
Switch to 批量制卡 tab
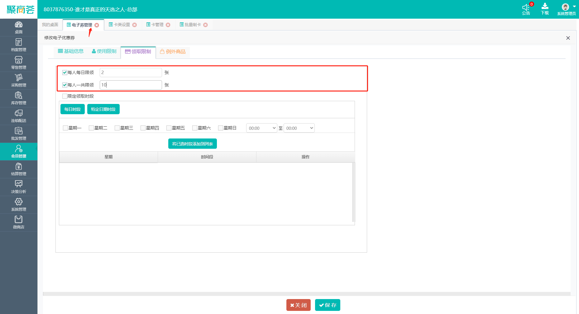pyautogui.click(x=190, y=25)
